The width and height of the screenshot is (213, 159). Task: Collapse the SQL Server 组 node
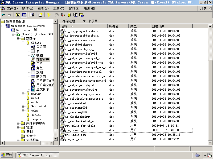[8, 30]
